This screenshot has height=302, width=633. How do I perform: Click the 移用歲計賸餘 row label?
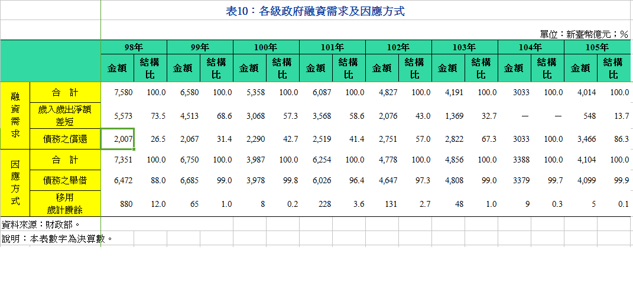tap(65, 203)
